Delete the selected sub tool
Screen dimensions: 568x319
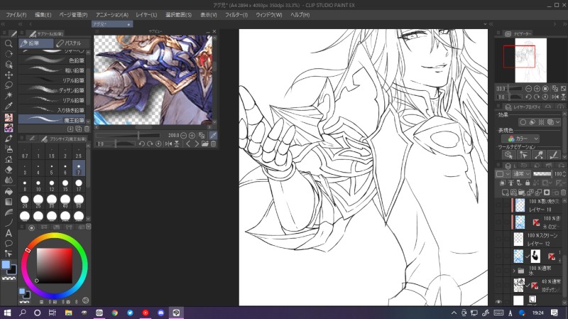(87, 129)
